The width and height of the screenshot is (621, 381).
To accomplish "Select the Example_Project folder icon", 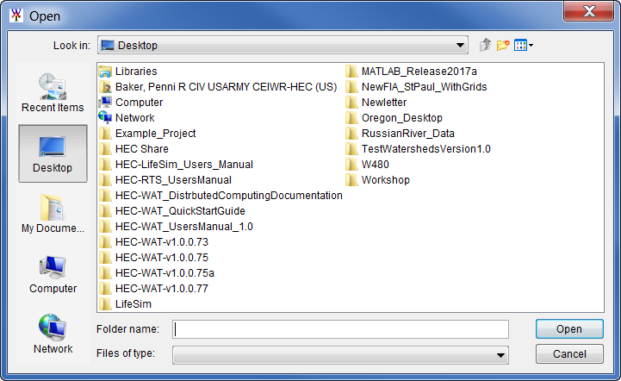I will pos(105,134).
